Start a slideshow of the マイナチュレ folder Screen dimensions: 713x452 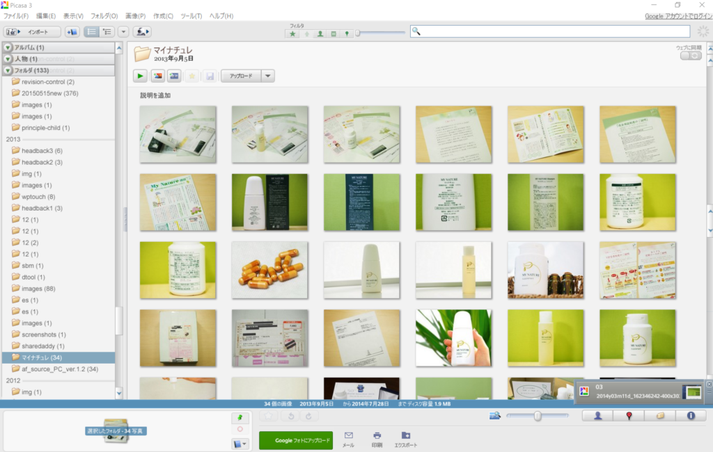tap(140, 76)
